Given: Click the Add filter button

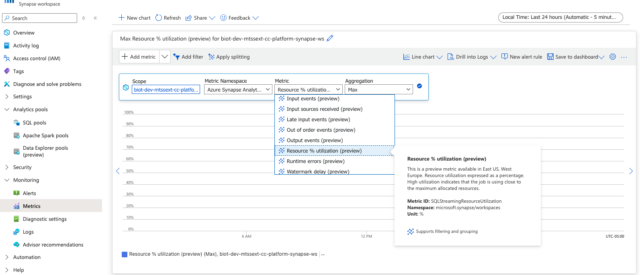Looking at the screenshot, I should pyautogui.click(x=188, y=57).
